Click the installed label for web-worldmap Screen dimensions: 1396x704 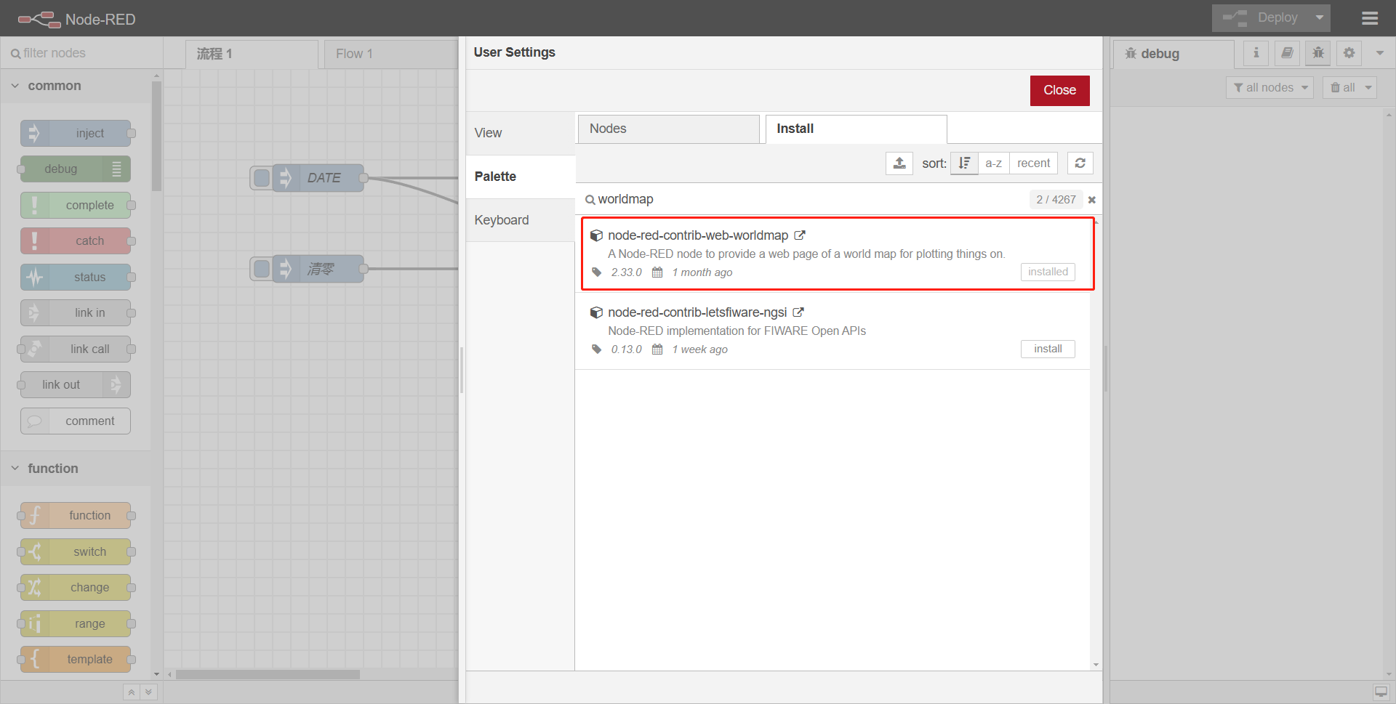[x=1048, y=272]
